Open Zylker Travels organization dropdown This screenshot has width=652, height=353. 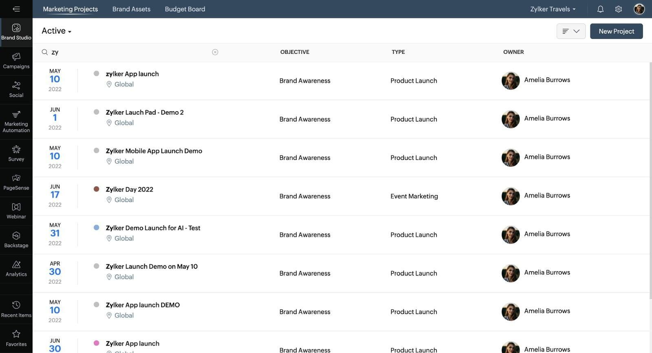click(553, 9)
